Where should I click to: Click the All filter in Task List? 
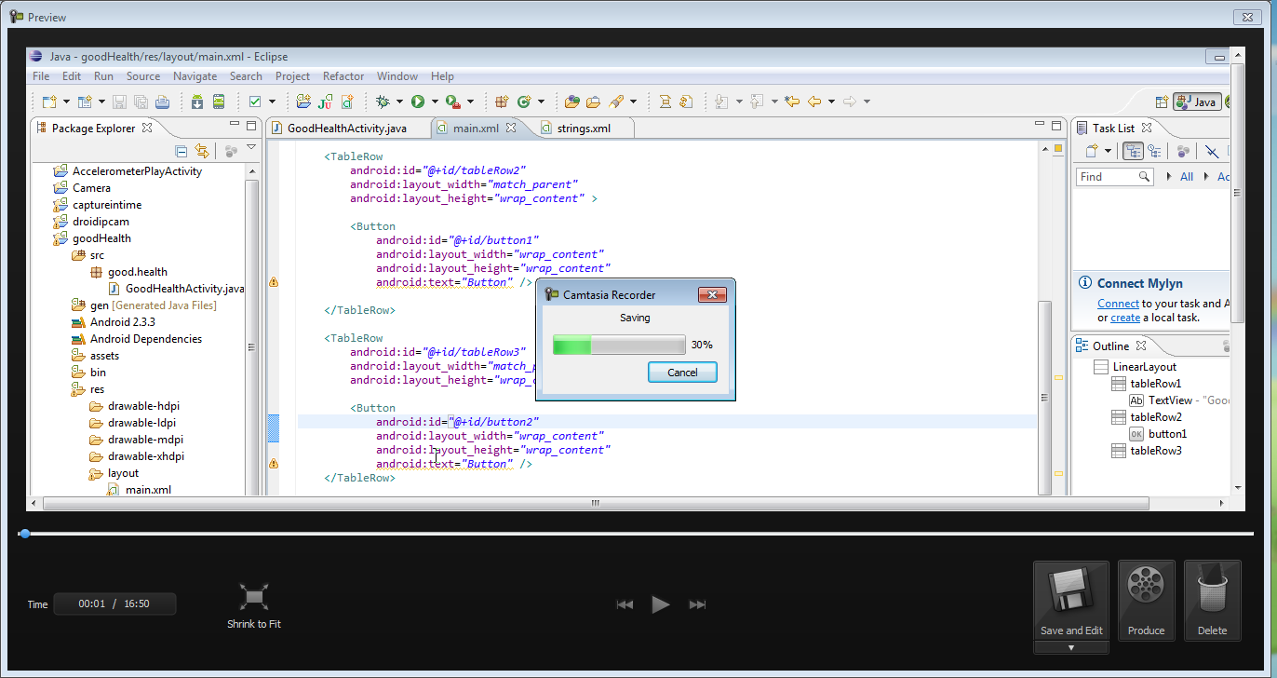pyautogui.click(x=1187, y=176)
